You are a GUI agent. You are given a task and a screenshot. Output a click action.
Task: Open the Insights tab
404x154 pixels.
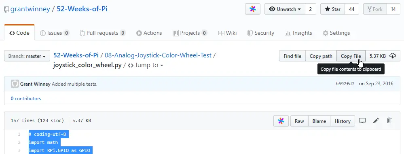[x=298, y=33]
